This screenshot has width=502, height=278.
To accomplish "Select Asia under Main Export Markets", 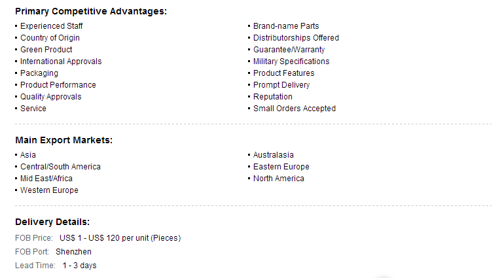I will (28, 155).
